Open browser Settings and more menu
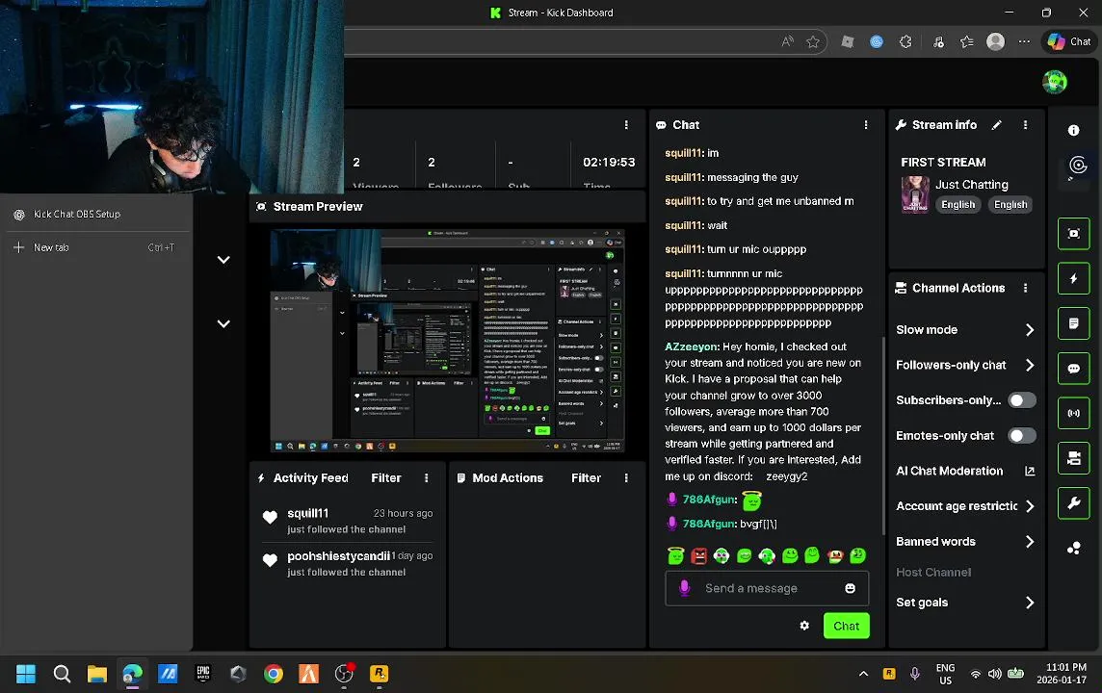The width and height of the screenshot is (1102, 693). [x=1024, y=42]
